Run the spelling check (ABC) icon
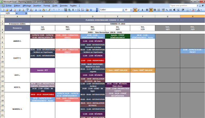205x118 pixels. [x=27, y=10]
